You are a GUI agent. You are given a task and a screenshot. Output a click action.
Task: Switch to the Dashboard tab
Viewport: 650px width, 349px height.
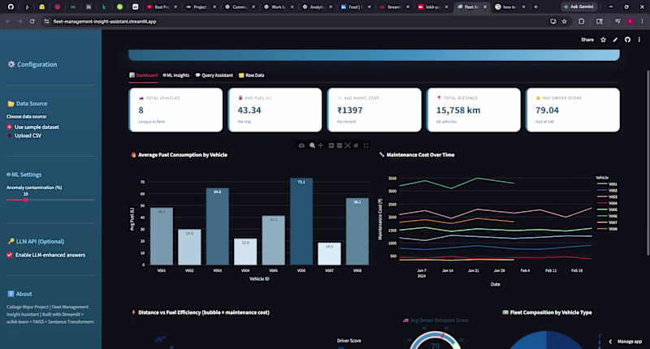(x=144, y=75)
